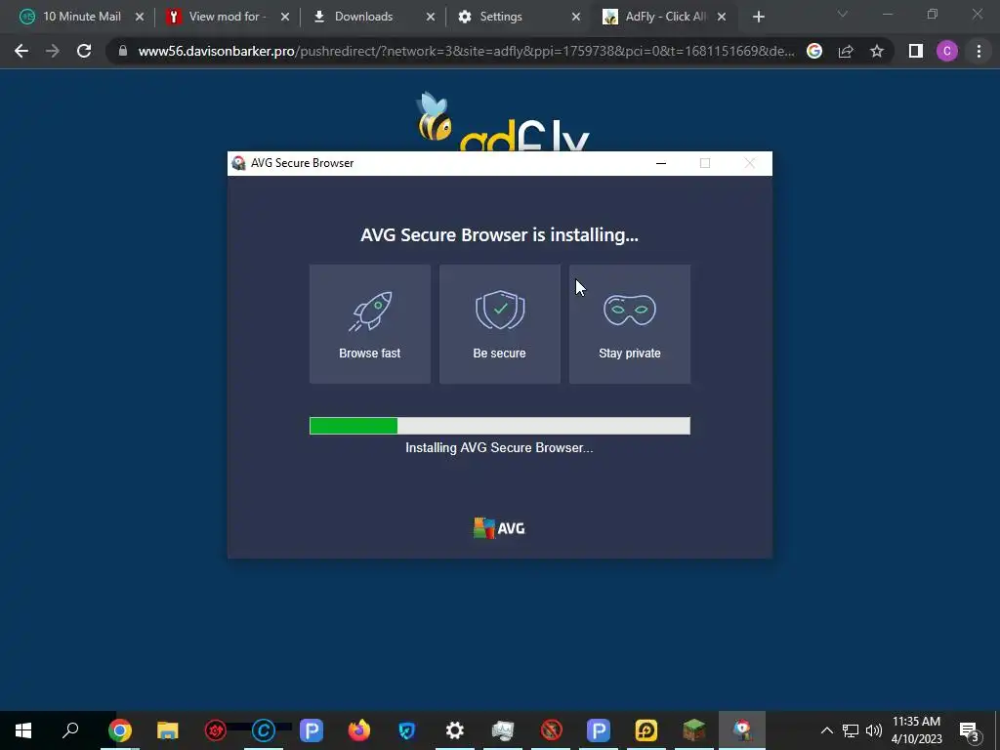Viewport: 1000px width, 750px height.
Task: Open Minecraft grass block in taskbar
Action: pos(694,730)
